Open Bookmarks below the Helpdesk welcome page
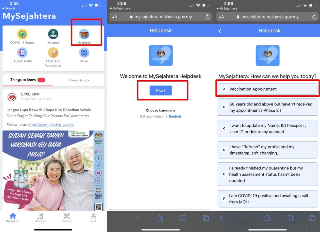 183,218
